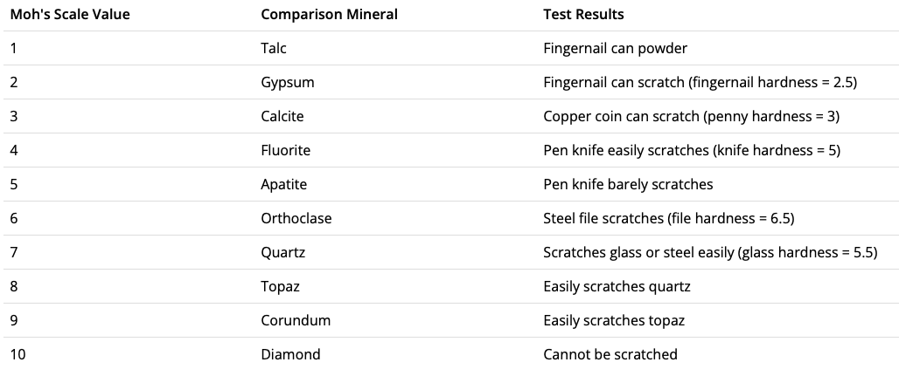Select the Talc mineral cell
The width and height of the screenshot is (899, 376).
[x=274, y=49]
